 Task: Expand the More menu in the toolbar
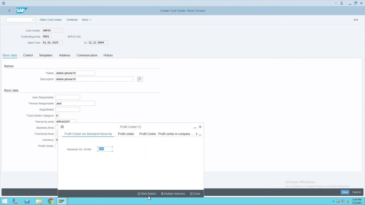[87, 20]
